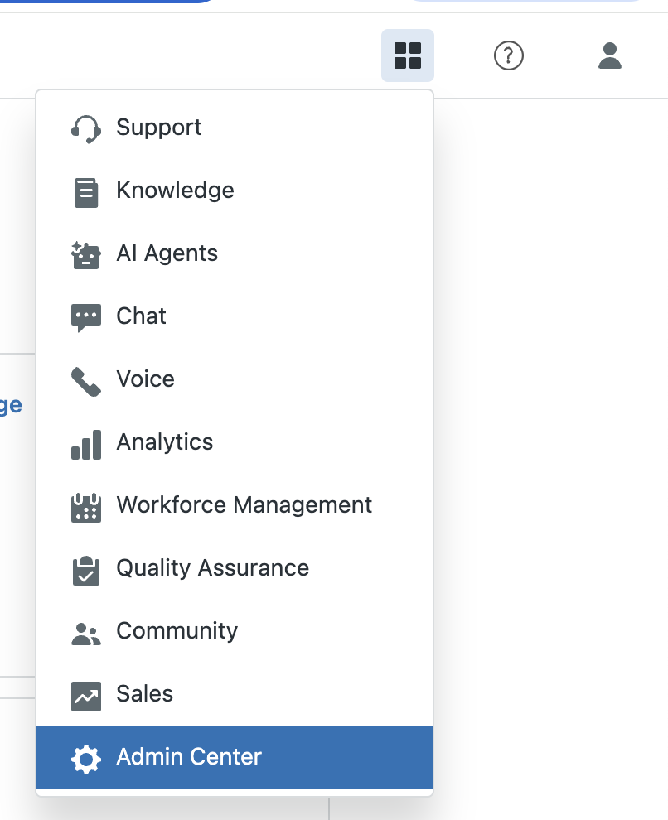
Task: Select the Sales trending graph icon
Action: tap(85, 693)
